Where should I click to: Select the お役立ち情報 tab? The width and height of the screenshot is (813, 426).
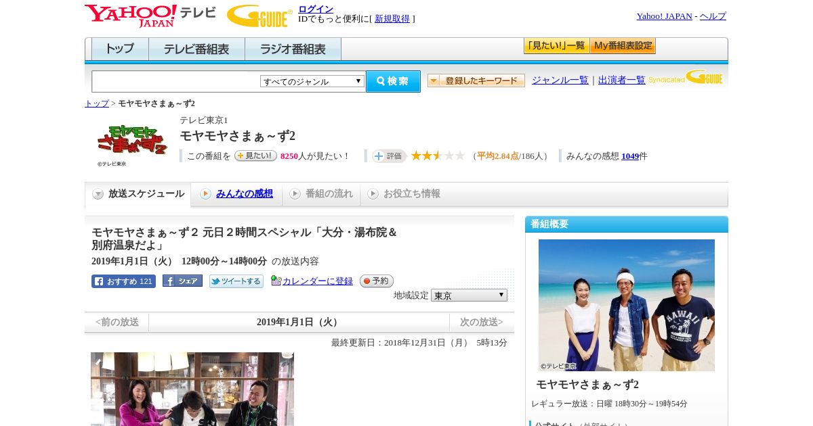tap(404, 194)
